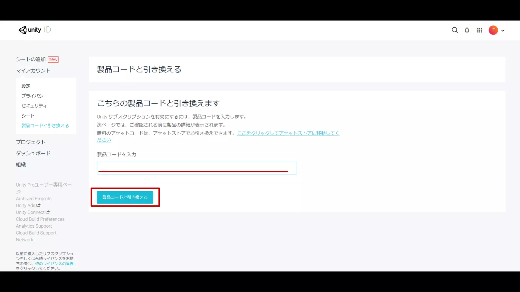Open ダッシュボード from the sidebar

tap(33, 153)
